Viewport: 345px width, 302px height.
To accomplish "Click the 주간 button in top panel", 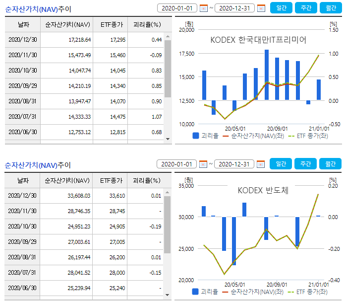I will (x=306, y=8).
